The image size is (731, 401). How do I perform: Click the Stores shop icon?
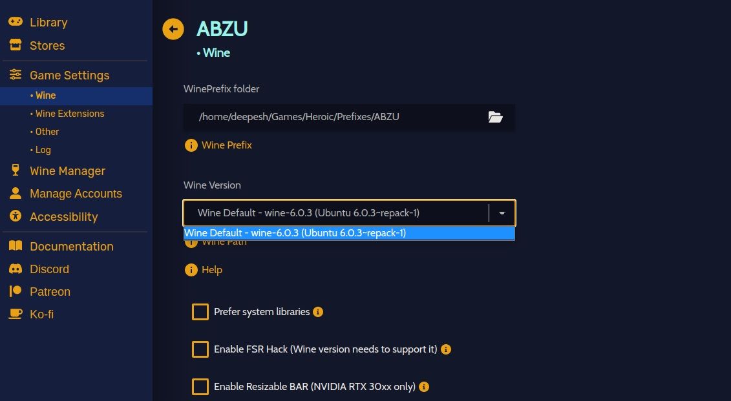pyautogui.click(x=16, y=45)
